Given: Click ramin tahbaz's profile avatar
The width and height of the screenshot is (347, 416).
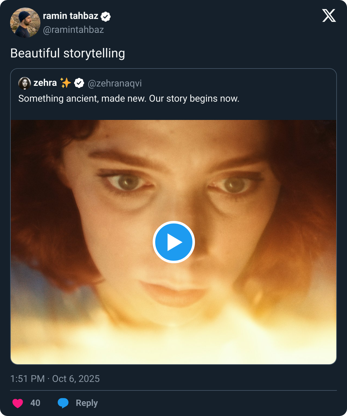Looking at the screenshot, I should pos(25,23).
